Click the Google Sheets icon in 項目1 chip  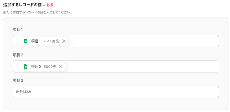25,41
